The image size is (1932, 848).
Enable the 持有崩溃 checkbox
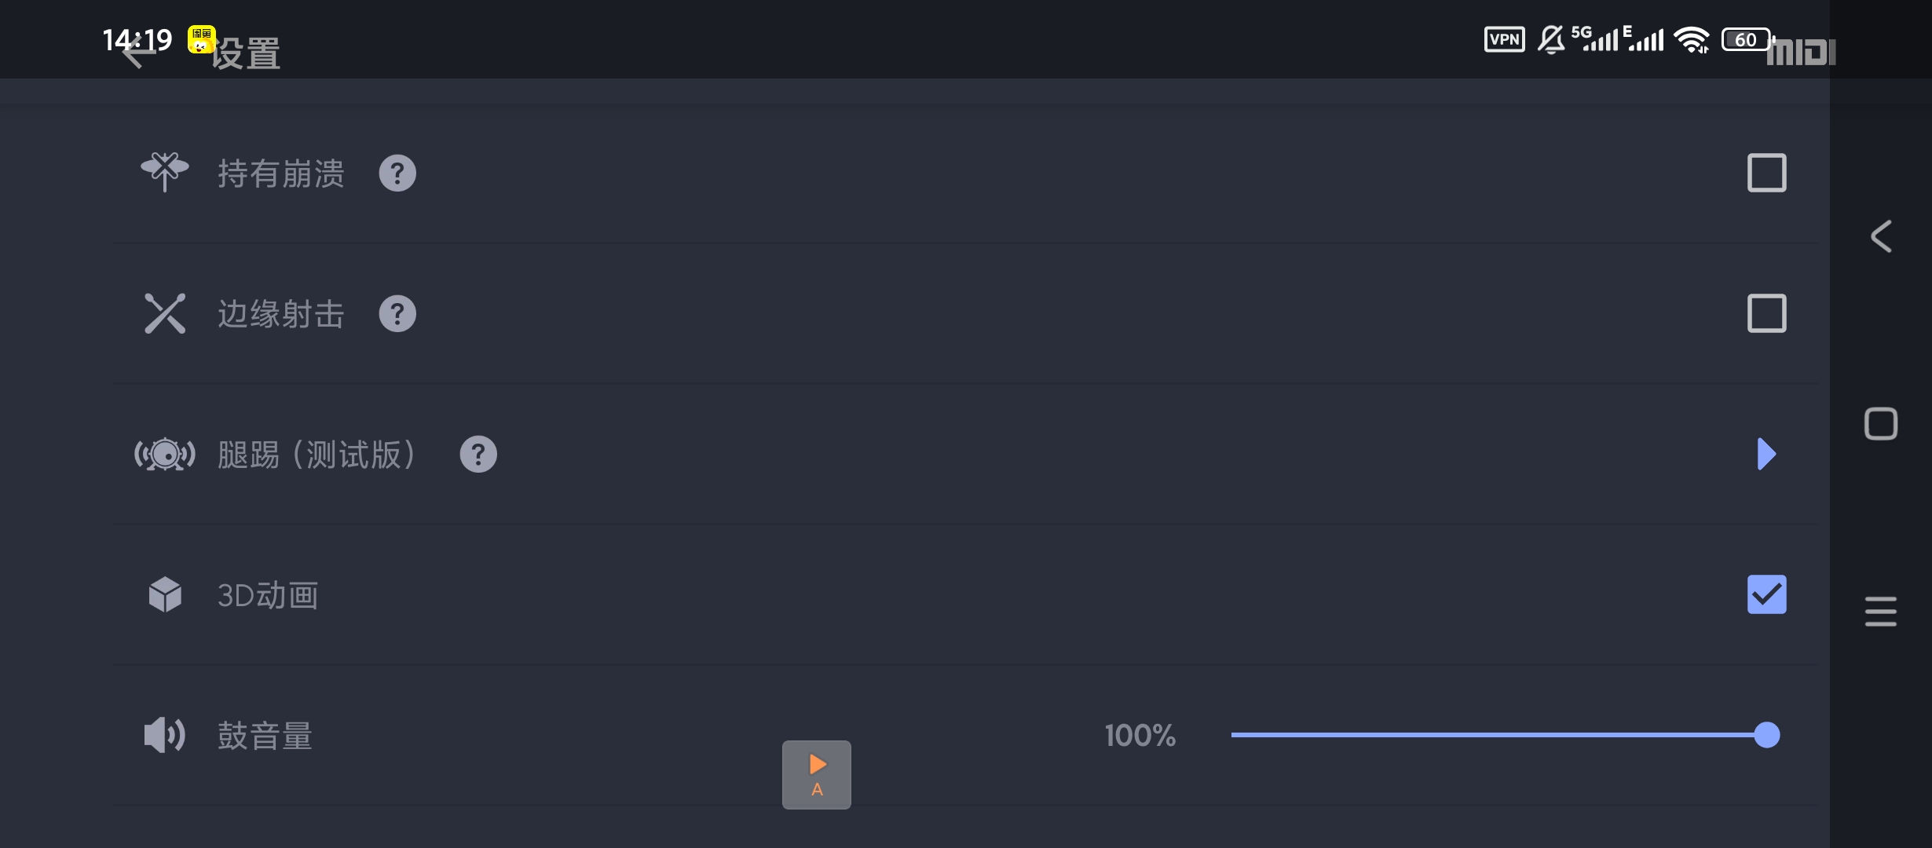[x=1766, y=173]
